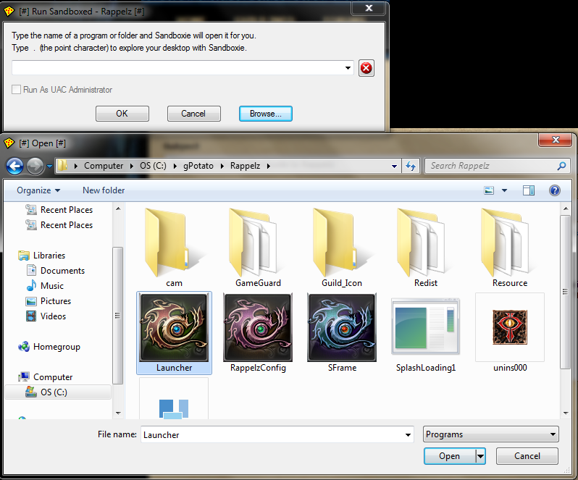
Task: Open the Organize dropdown menu
Action: [38, 190]
